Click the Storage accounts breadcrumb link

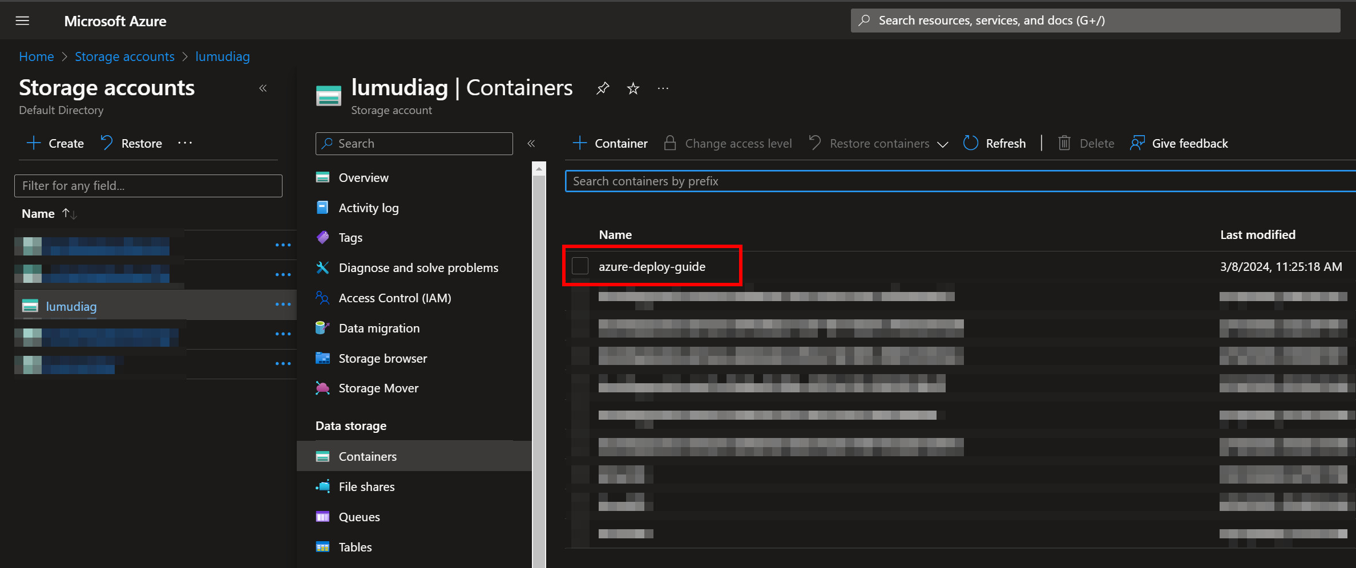point(124,56)
